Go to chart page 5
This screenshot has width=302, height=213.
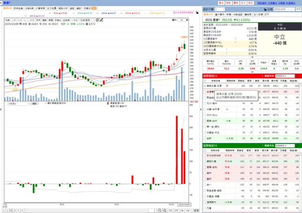(x=18, y=211)
